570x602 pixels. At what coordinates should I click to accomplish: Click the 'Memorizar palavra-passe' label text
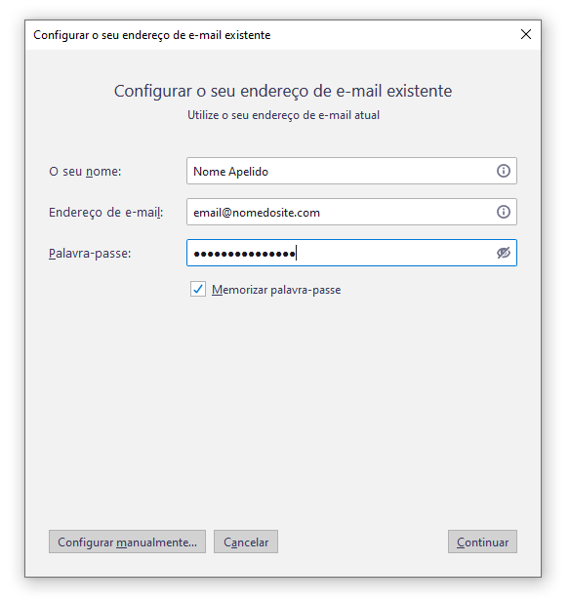click(276, 290)
